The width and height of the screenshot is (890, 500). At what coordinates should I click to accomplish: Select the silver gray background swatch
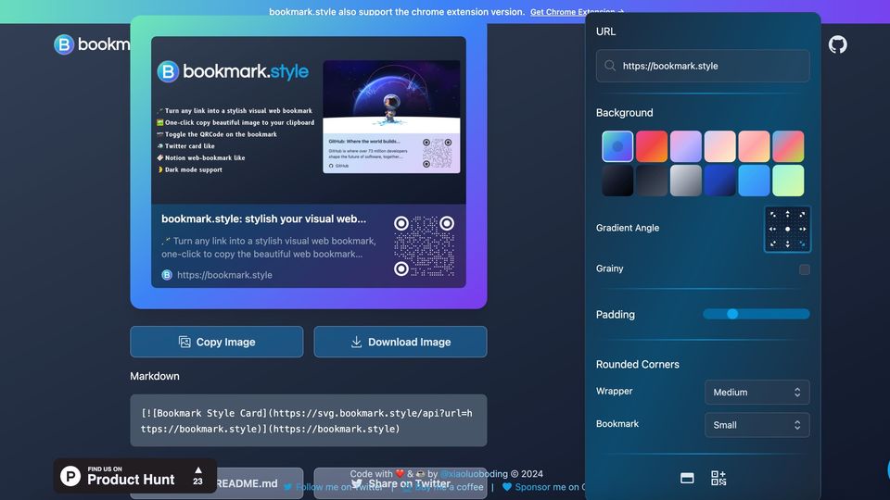686,181
